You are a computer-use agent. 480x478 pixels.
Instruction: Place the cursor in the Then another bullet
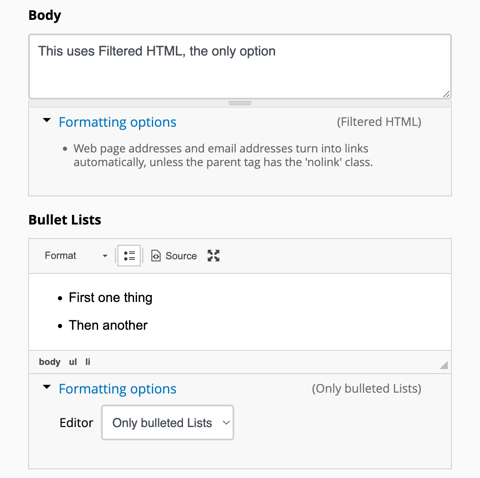click(108, 325)
